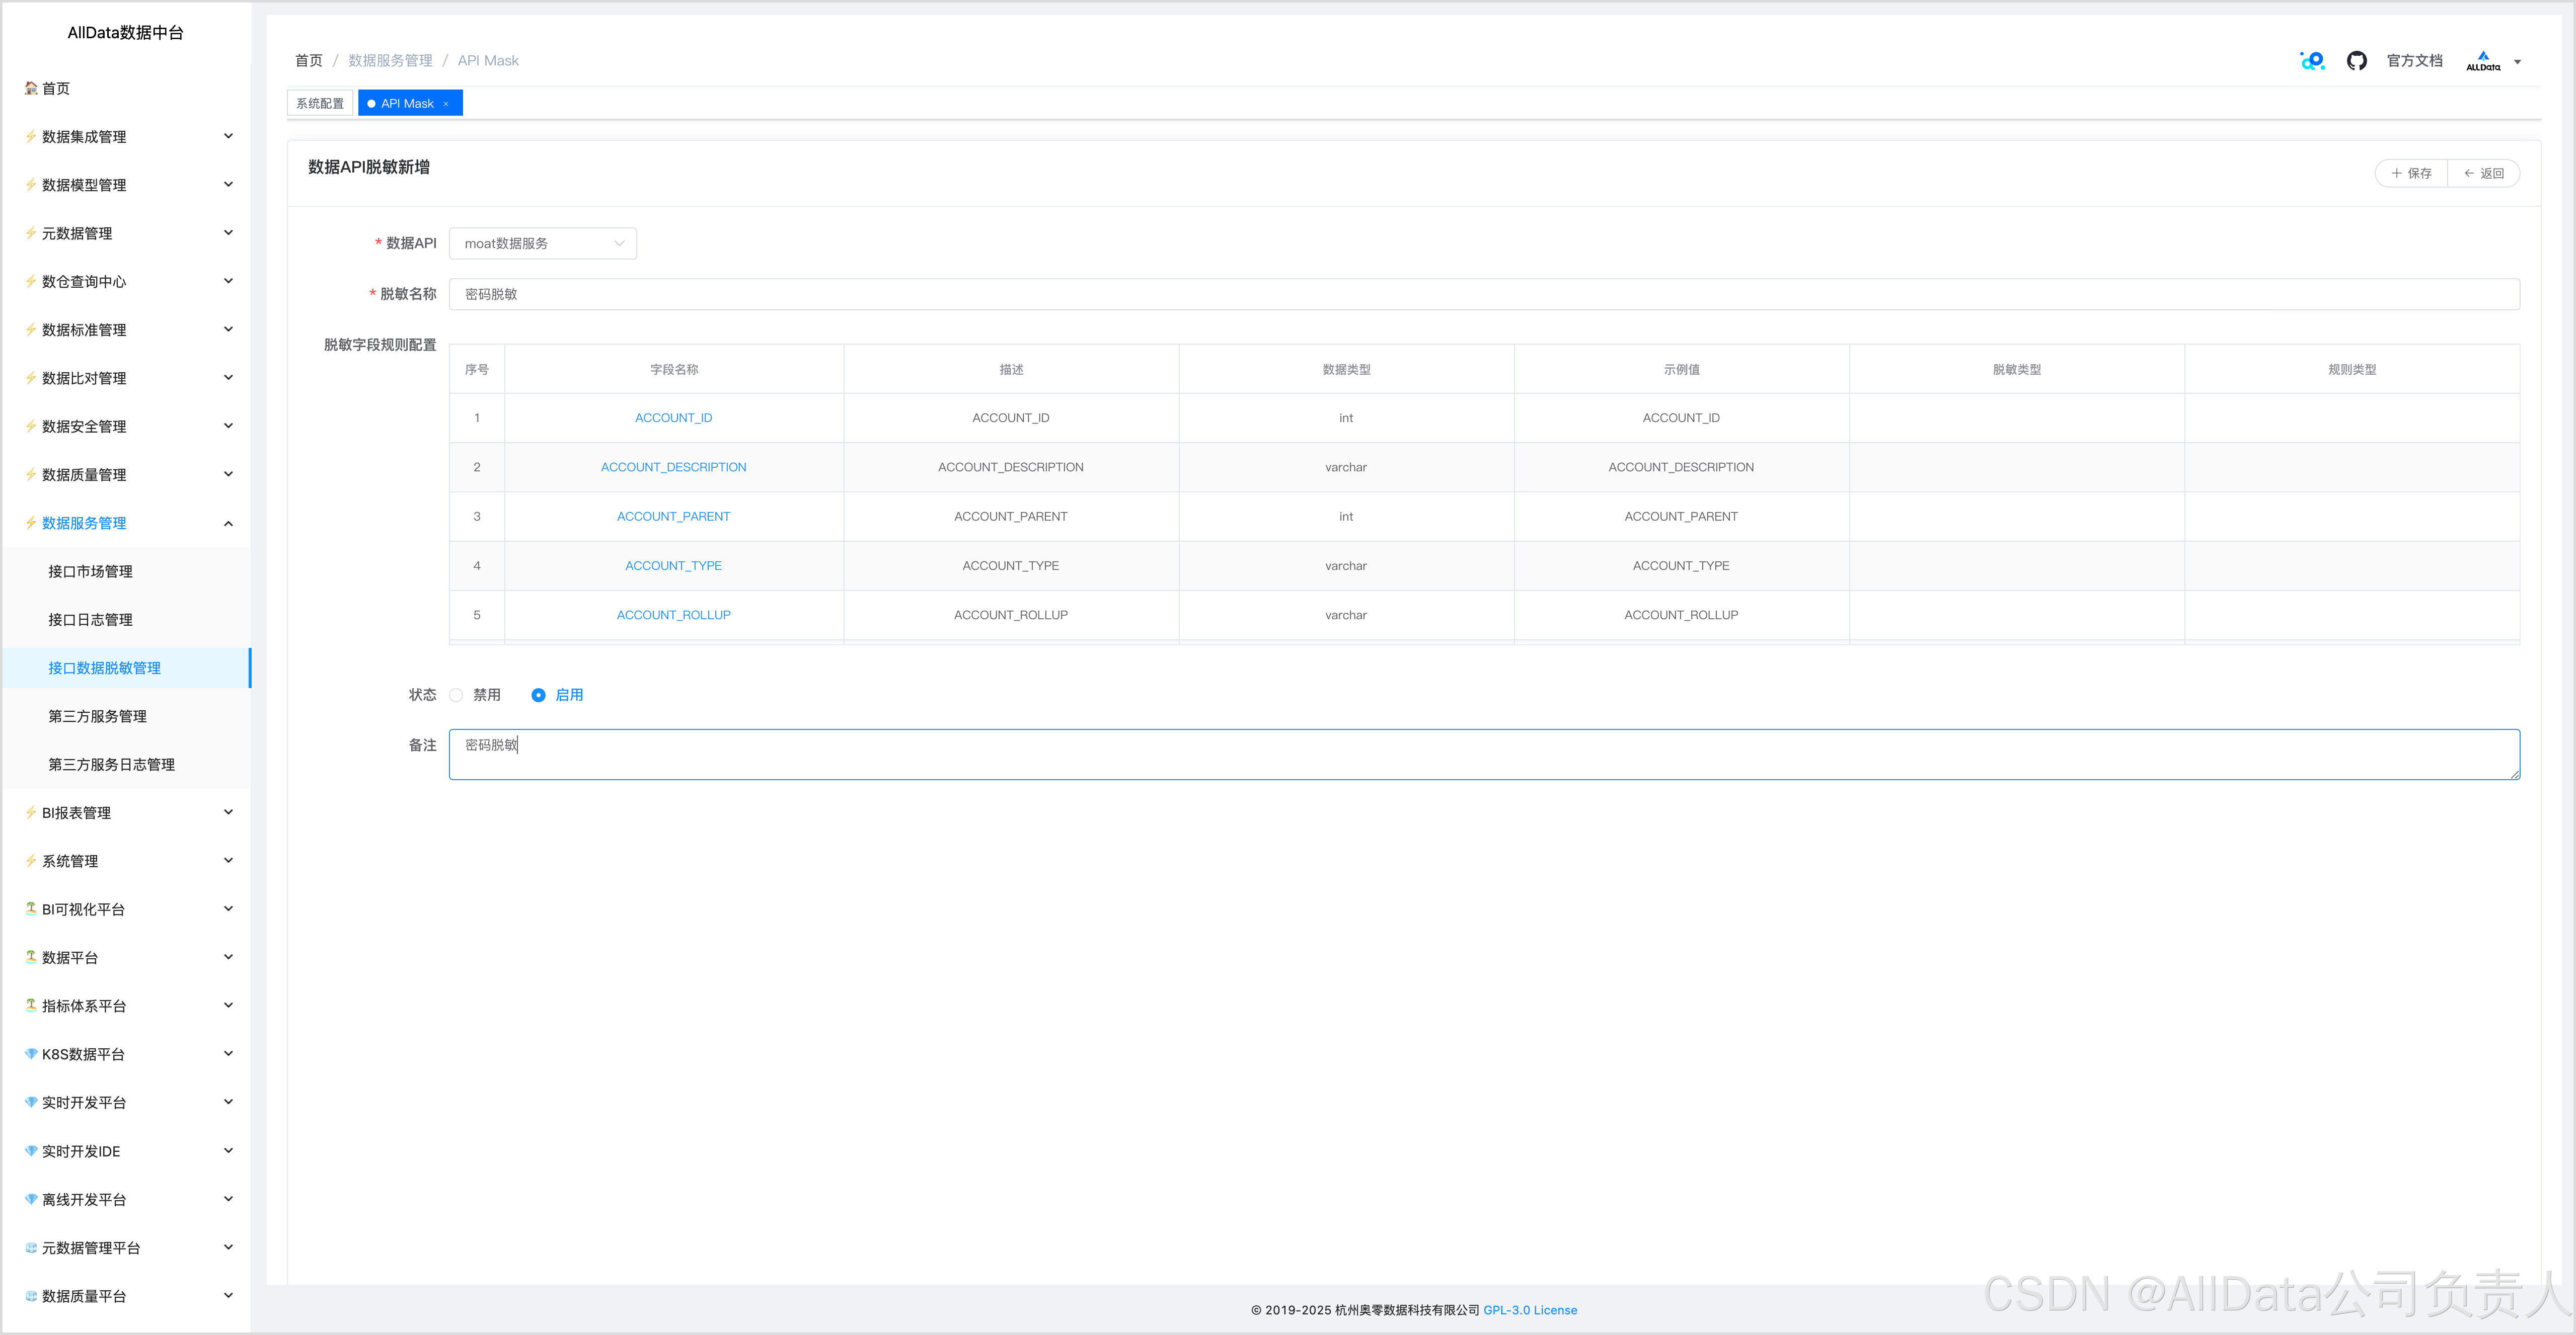Image resolution: width=2576 pixels, height=1335 pixels.
Task: Open the GitHub icon link
Action: tap(2356, 61)
